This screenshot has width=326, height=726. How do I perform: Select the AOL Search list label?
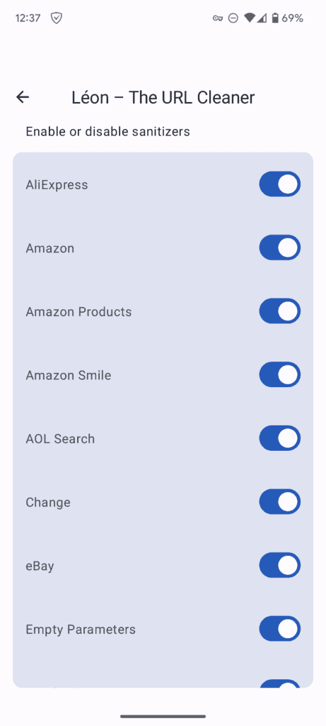(x=60, y=438)
